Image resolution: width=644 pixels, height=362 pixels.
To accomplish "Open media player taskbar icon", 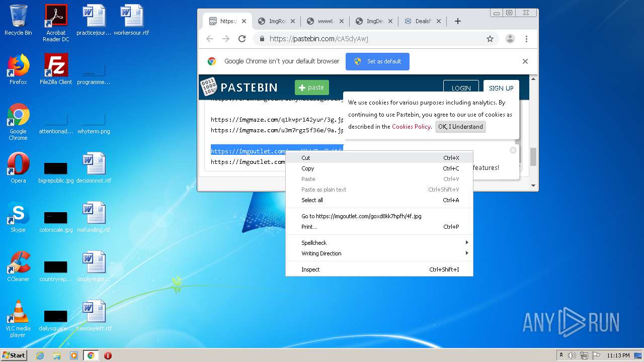I will (x=74, y=355).
